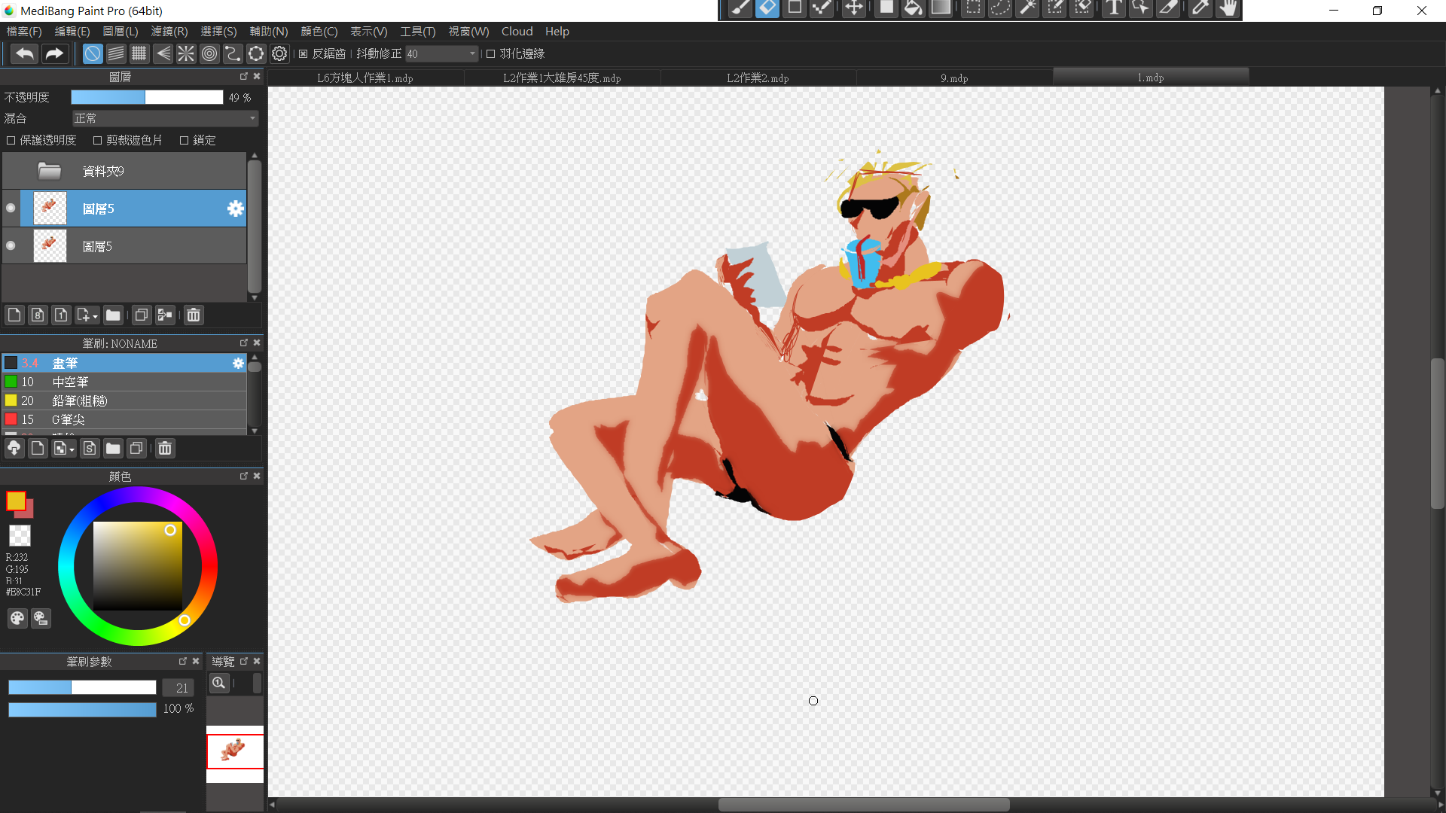Select the Hand pan tool

1228,9
